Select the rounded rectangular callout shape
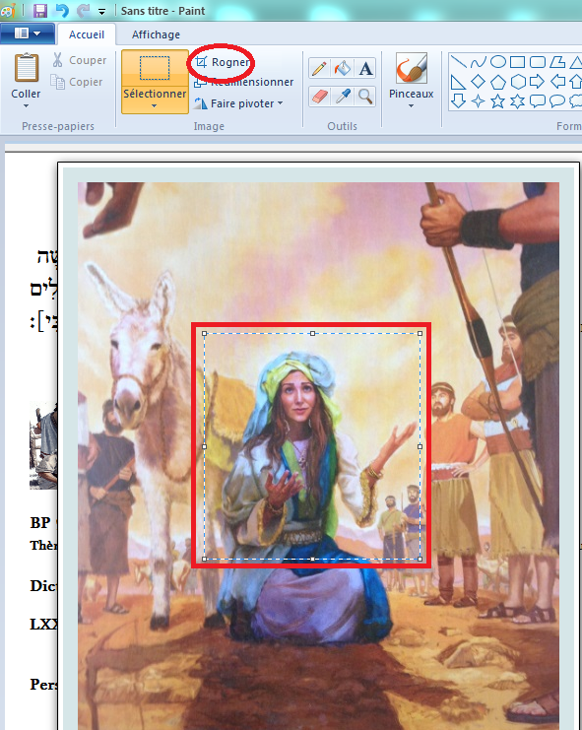The width and height of the screenshot is (582, 730). [538, 101]
